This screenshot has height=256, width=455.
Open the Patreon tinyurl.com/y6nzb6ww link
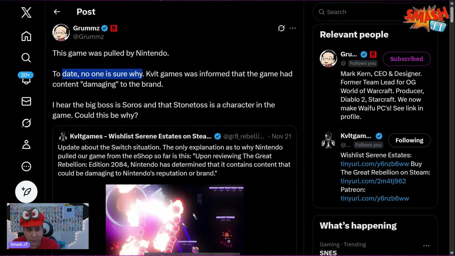pyautogui.click(x=374, y=198)
